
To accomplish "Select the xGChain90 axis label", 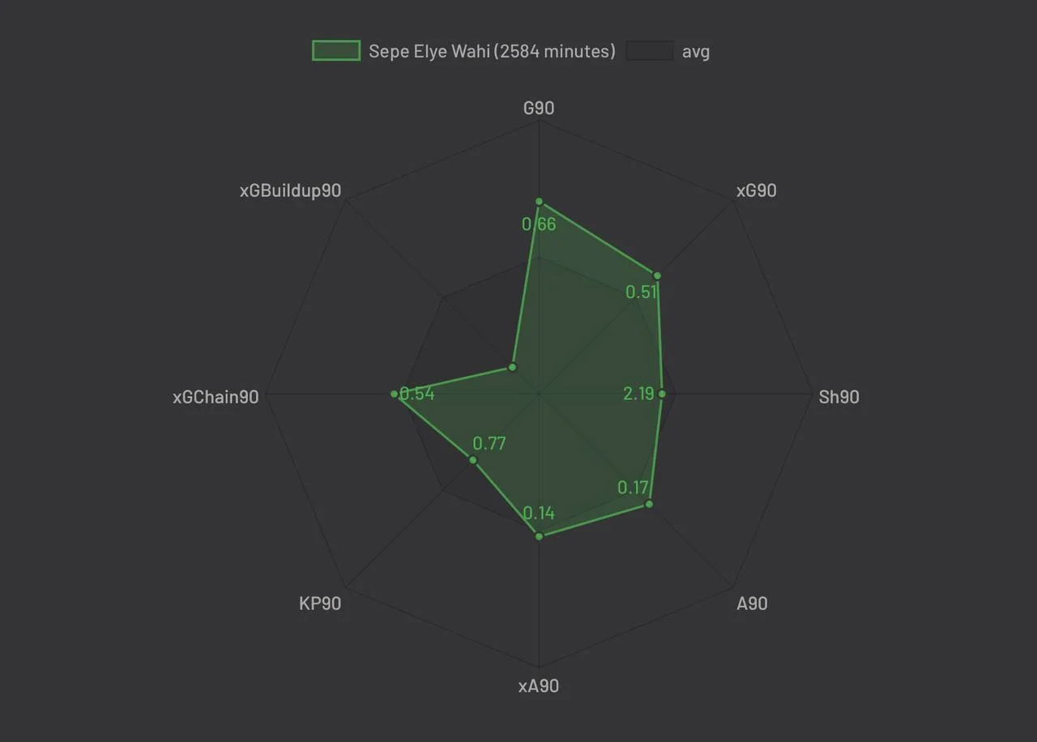I will (x=216, y=397).
